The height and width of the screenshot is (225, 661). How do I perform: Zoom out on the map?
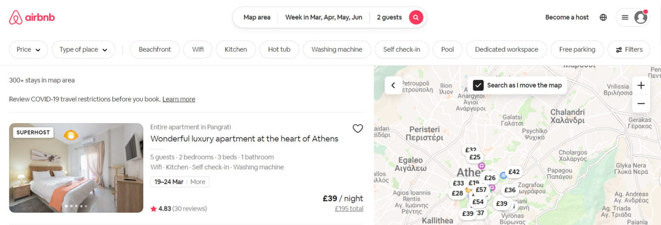click(x=641, y=104)
